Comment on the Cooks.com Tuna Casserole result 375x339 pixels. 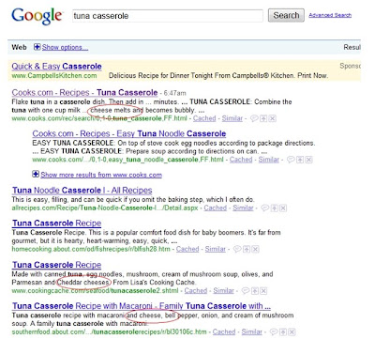(x=254, y=118)
